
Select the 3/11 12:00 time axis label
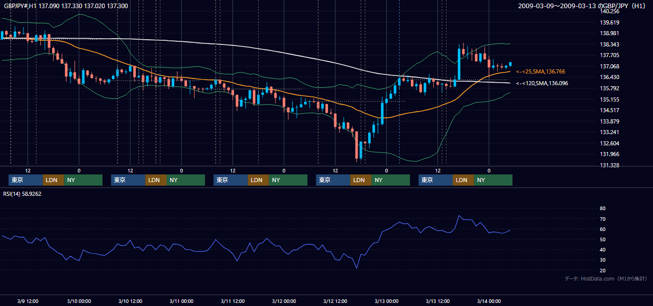pyautogui.click(x=232, y=301)
